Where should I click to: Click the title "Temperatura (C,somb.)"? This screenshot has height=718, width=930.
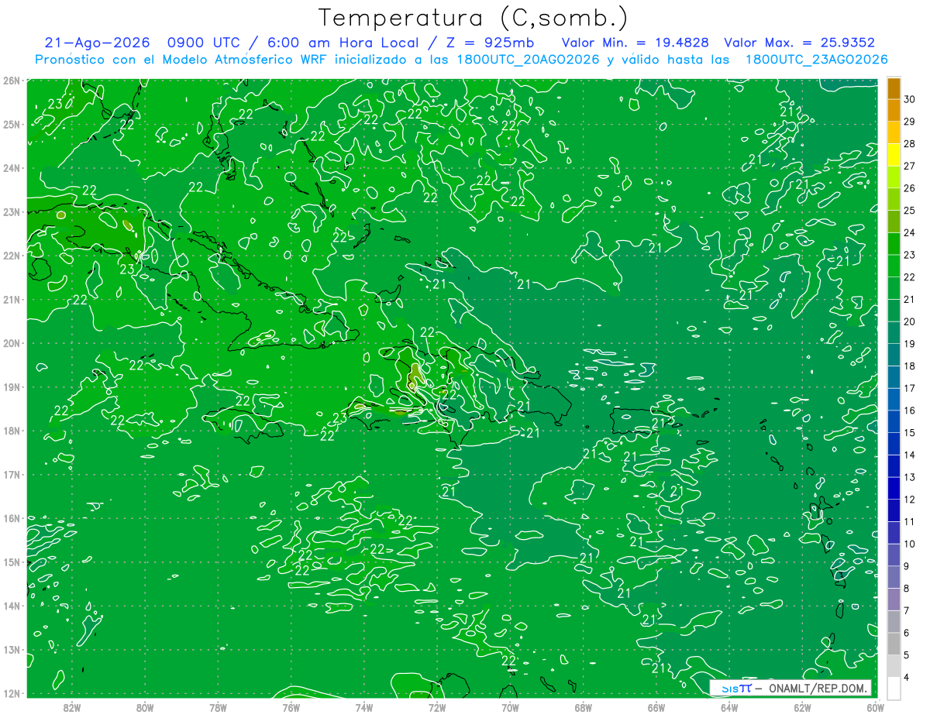(474, 18)
